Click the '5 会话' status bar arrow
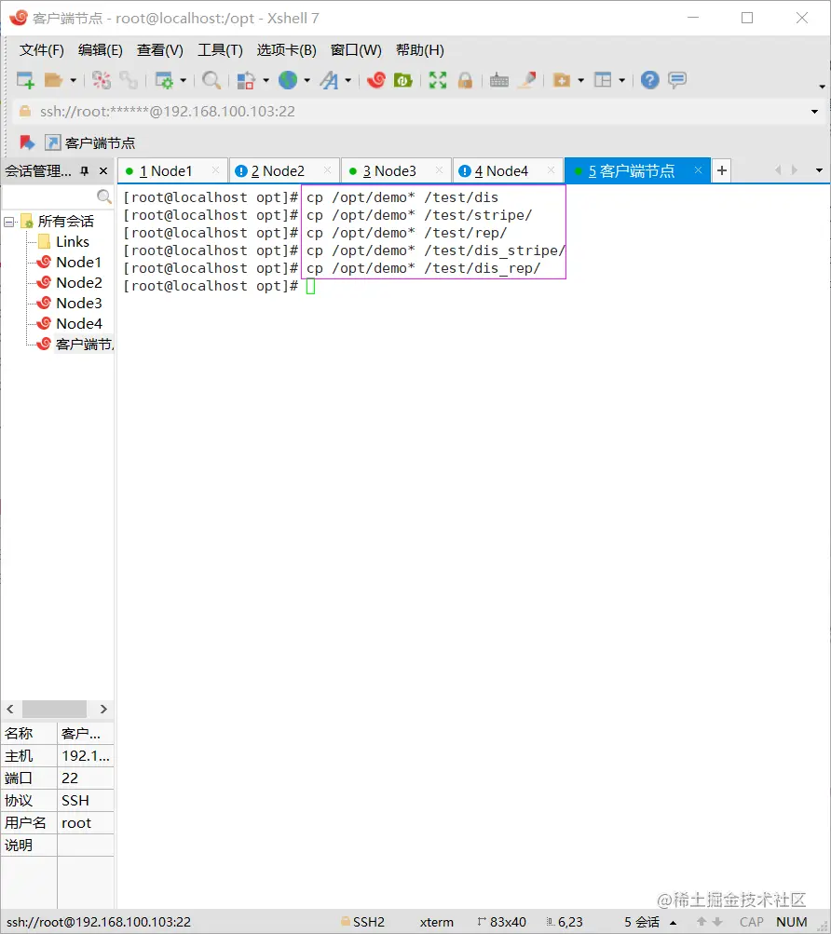The image size is (831, 934). pos(673,923)
